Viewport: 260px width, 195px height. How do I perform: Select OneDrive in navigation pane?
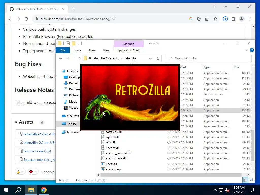click(x=71, y=116)
